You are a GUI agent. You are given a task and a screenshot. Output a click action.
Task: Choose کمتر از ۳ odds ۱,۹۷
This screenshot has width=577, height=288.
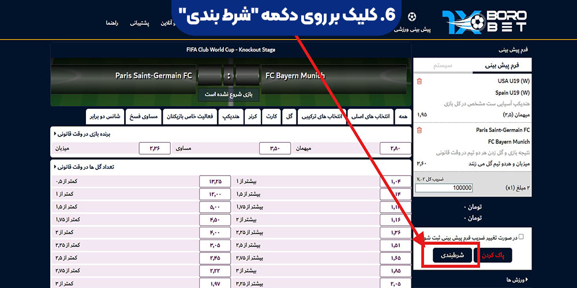(215, 283)
